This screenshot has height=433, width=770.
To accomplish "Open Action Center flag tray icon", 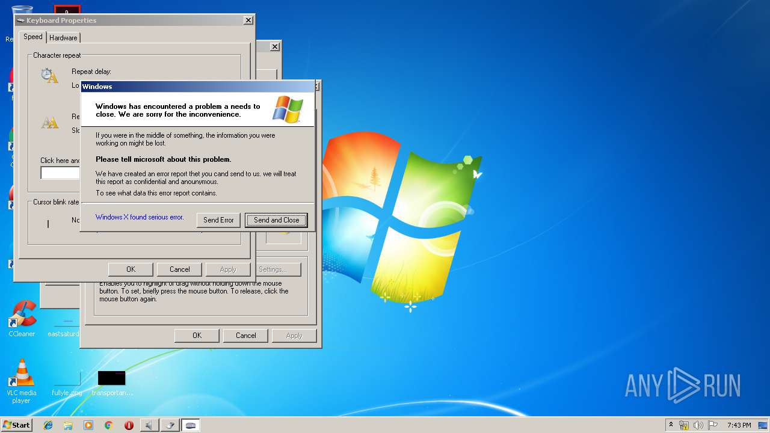I will pyautogui.click(x=713, y=425).
